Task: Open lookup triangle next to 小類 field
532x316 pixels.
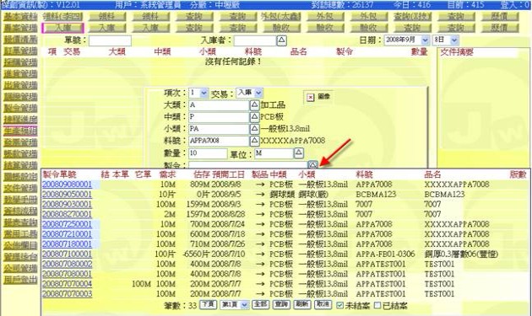Action: pos(254,129)
